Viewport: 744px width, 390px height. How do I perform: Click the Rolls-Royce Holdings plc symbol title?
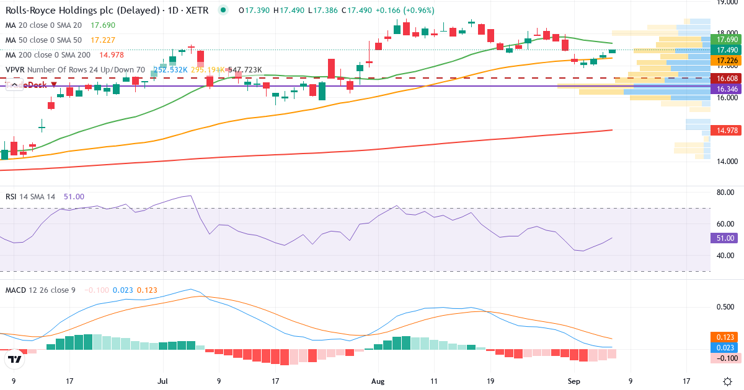107,11
